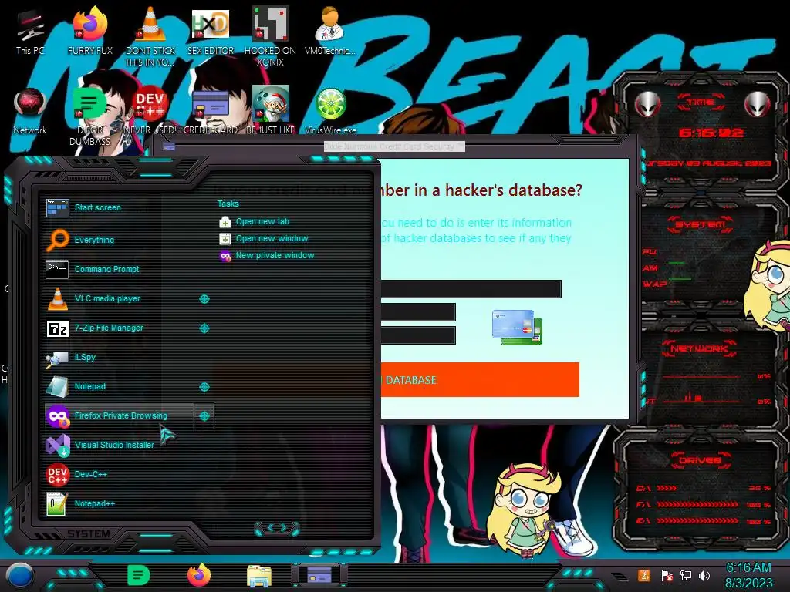This screenshot has width=790, height=592.
Task: Open the VirusWire.exe lime icon
Action: 330,111
